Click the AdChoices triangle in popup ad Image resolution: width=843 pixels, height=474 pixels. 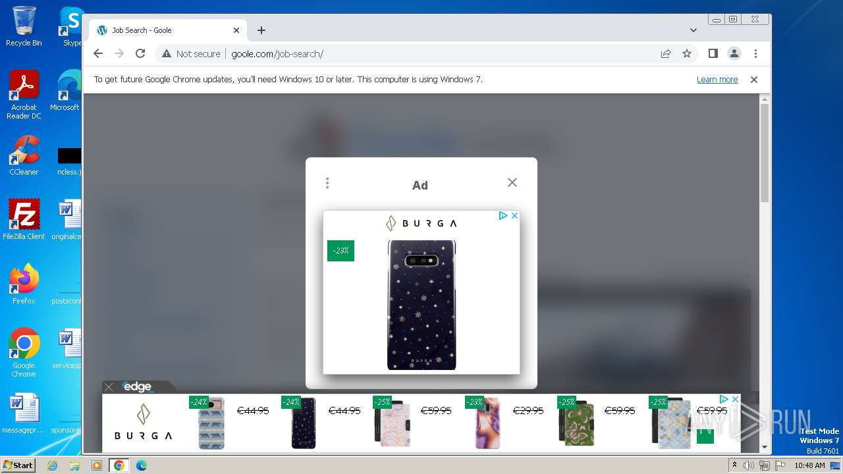tap(503, 215)
